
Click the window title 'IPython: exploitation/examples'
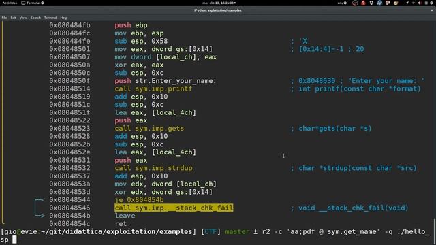pyautogui.click(x=218, y=10)
